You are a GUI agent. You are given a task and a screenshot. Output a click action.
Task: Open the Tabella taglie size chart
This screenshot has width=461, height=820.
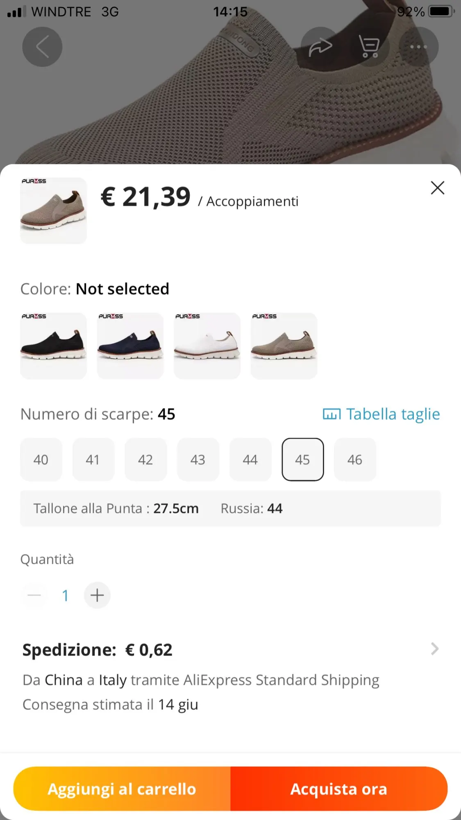click(x=381, y=414)
